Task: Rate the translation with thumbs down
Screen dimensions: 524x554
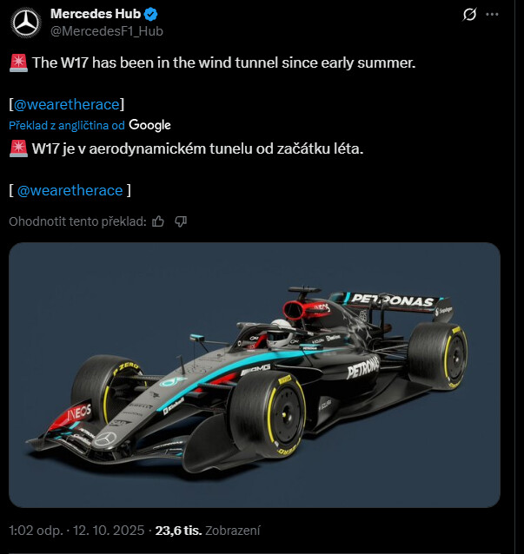Action: click(x=181, y=221)
